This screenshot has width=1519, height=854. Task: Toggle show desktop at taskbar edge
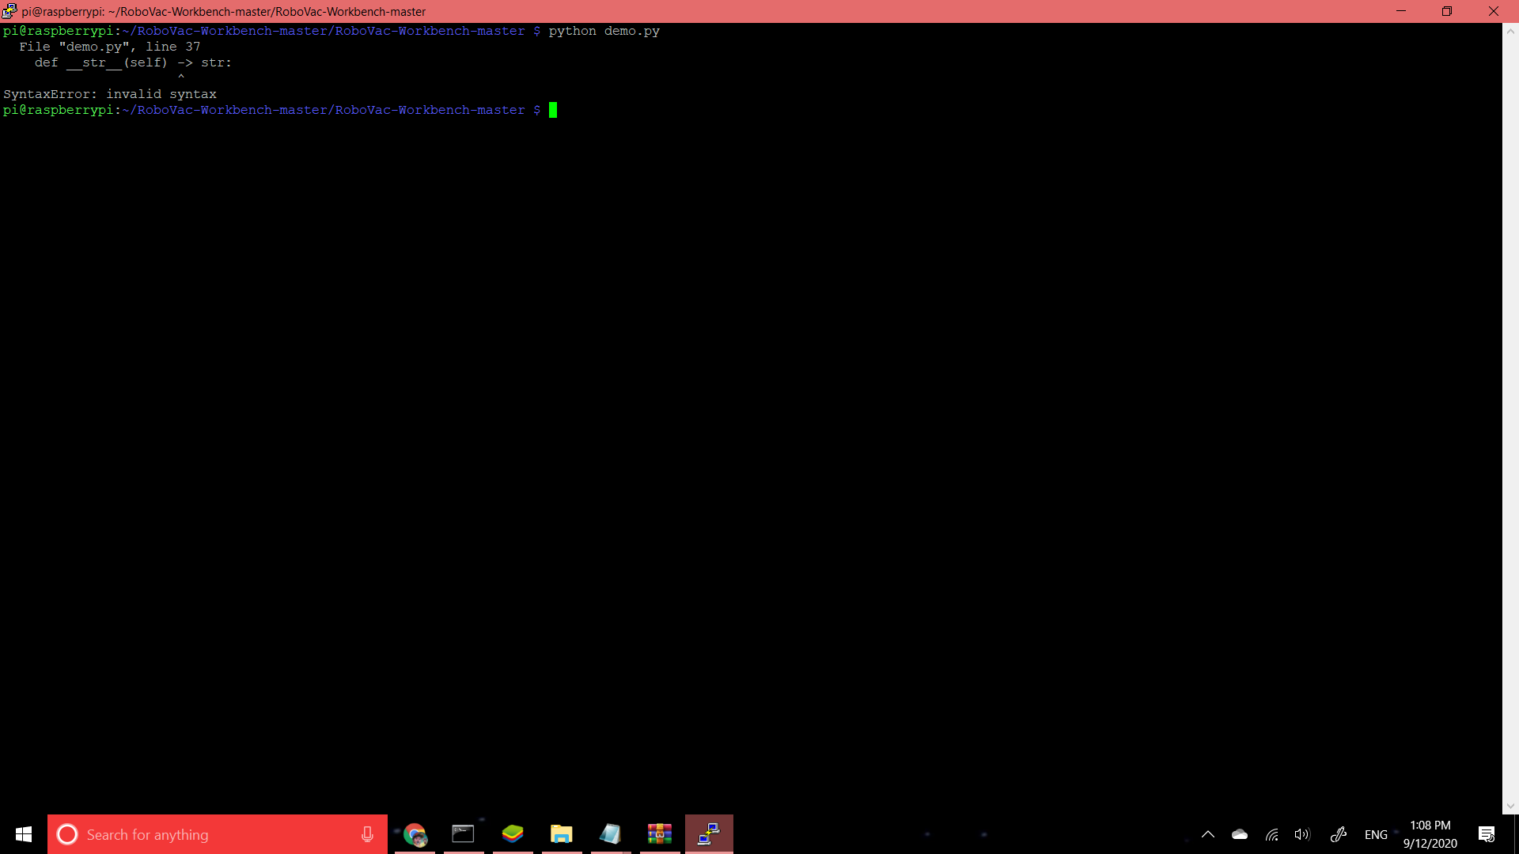click(x=1517, y=834)
